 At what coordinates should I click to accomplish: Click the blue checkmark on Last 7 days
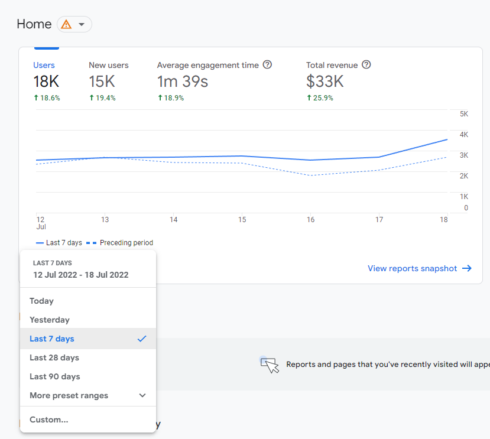(141, 339)
